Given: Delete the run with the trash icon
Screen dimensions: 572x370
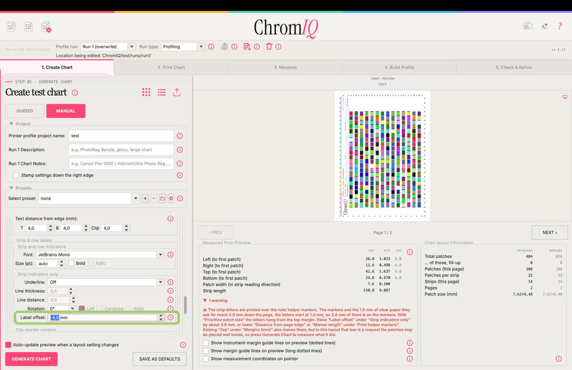Looking at the screenshot, I should [269, 47].
